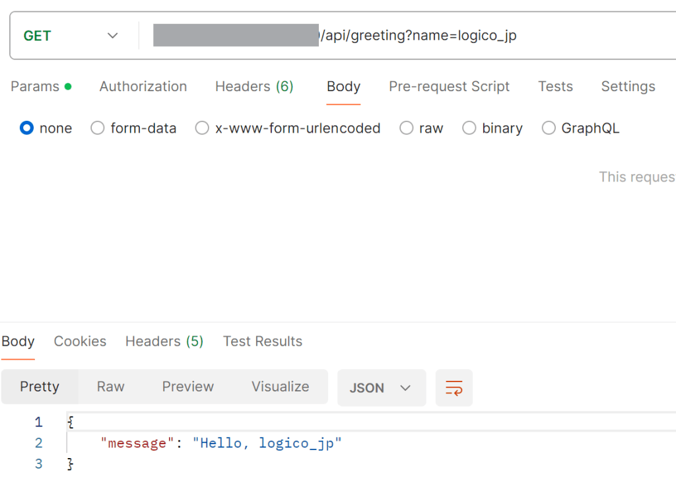Viewport: 676px width, 497px height.
Task: Select the none body type radio
Action: pos(27,128)
